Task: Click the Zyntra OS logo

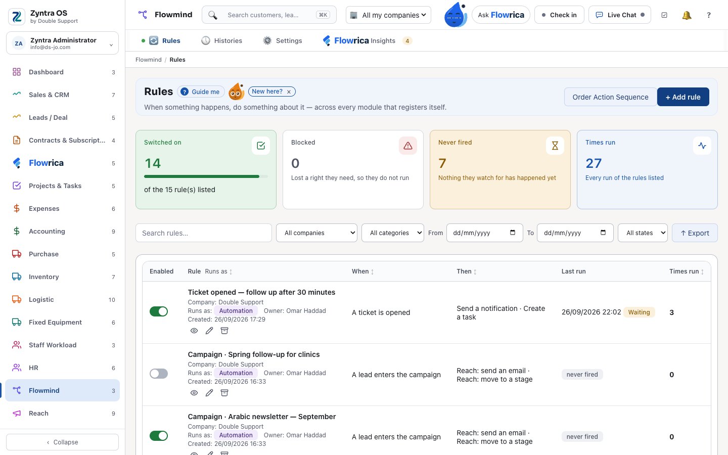Action: pos(17,17)
